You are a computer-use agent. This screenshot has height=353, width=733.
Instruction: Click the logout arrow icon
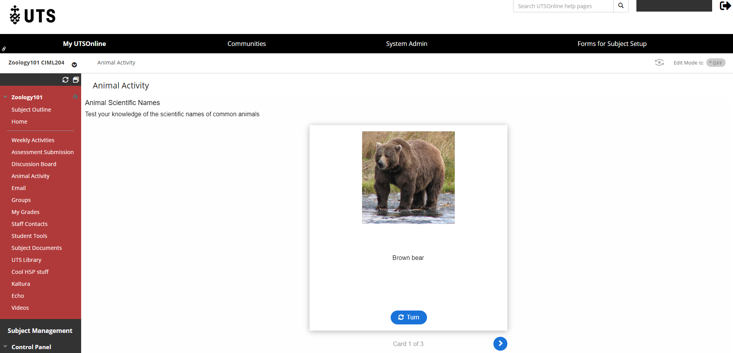(725, 6)
